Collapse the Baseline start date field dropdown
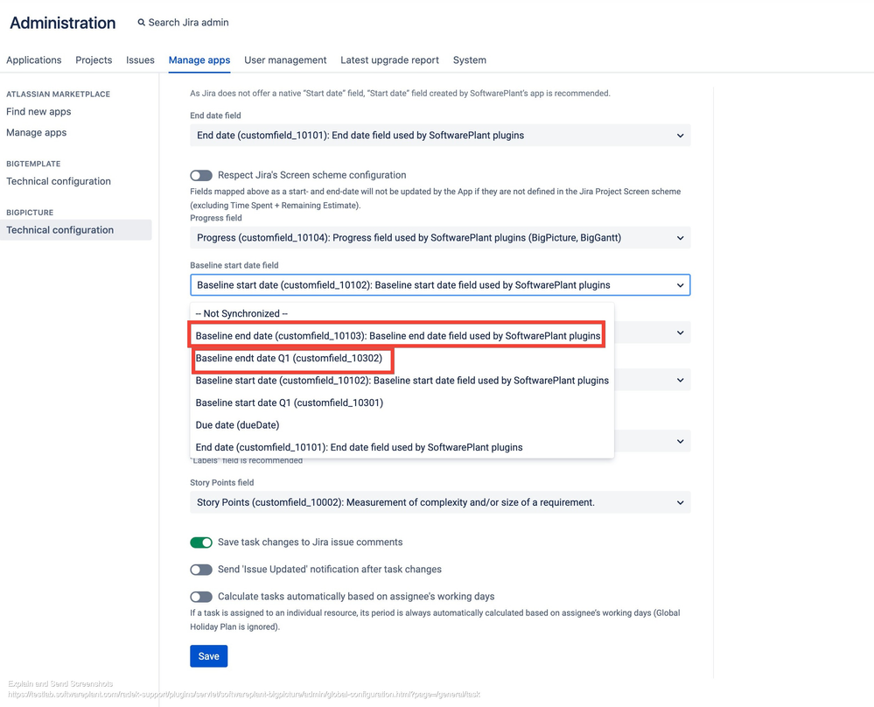This screenshot has height=707, width=874. [x=440, y=285]
